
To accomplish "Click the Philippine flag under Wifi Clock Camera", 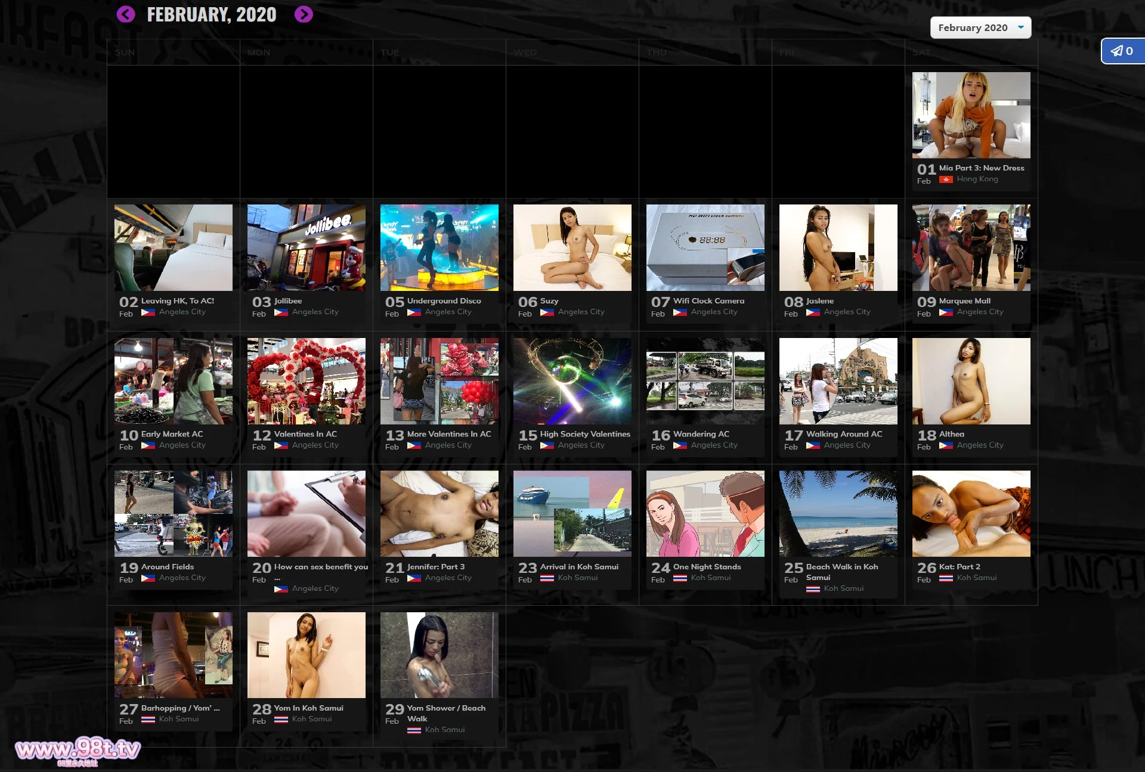I will pos(680,312).
